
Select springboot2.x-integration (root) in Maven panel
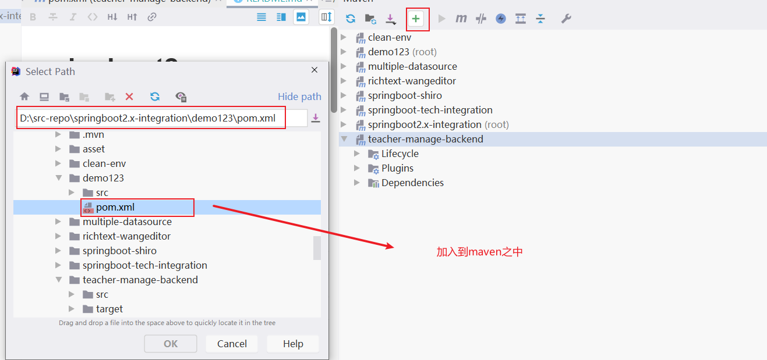click(x=438, y=124)
